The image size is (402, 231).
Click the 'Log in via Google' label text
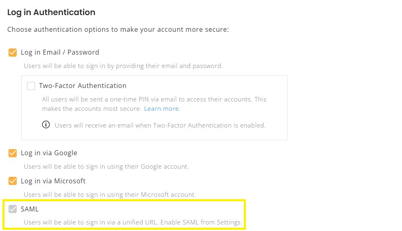coord(49,153)
